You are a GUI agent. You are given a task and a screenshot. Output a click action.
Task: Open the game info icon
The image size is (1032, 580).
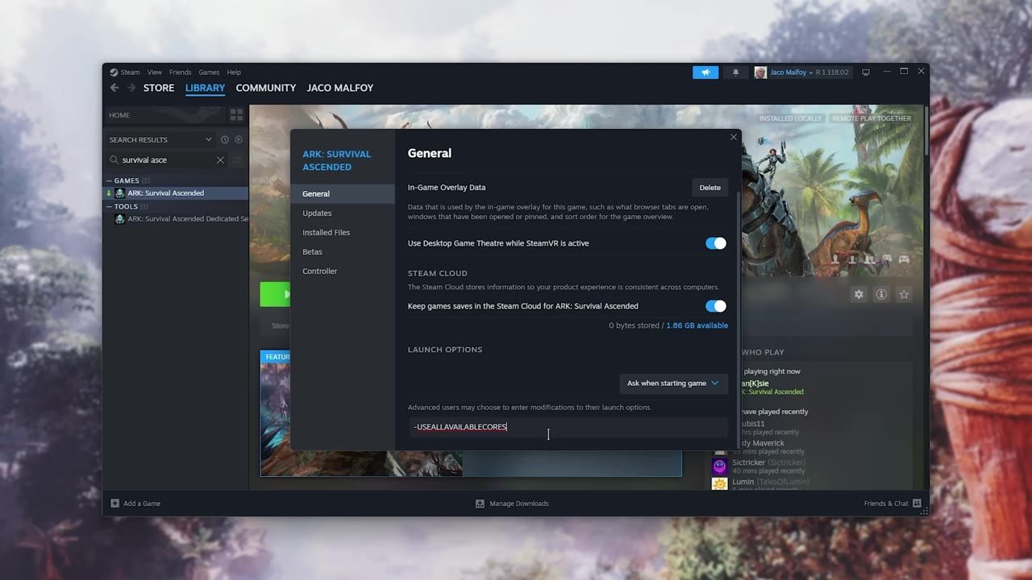881,295
